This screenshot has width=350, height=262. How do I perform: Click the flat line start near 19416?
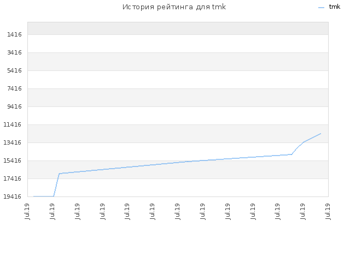pos(34,196)
